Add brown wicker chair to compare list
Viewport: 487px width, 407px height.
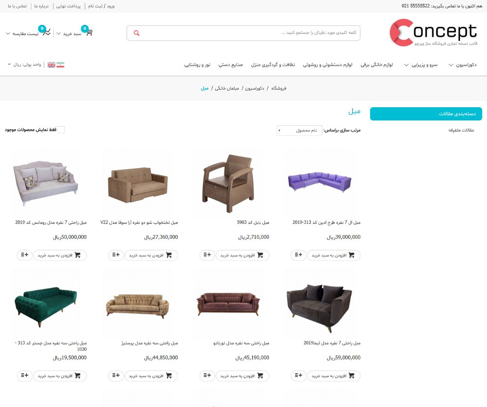point(207,255)
